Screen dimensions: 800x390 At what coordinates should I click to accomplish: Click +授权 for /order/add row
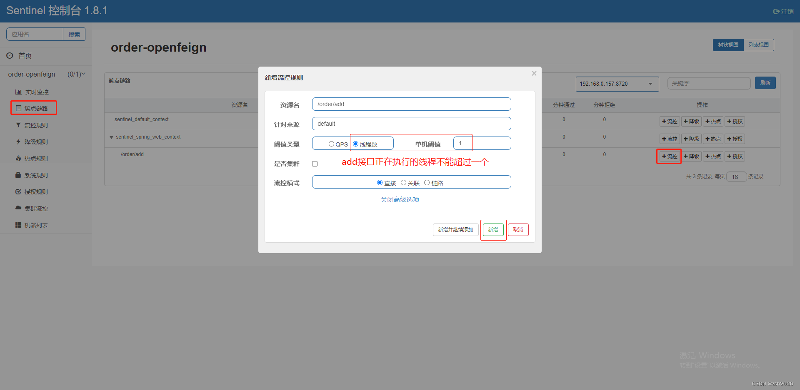pos(735,156)
